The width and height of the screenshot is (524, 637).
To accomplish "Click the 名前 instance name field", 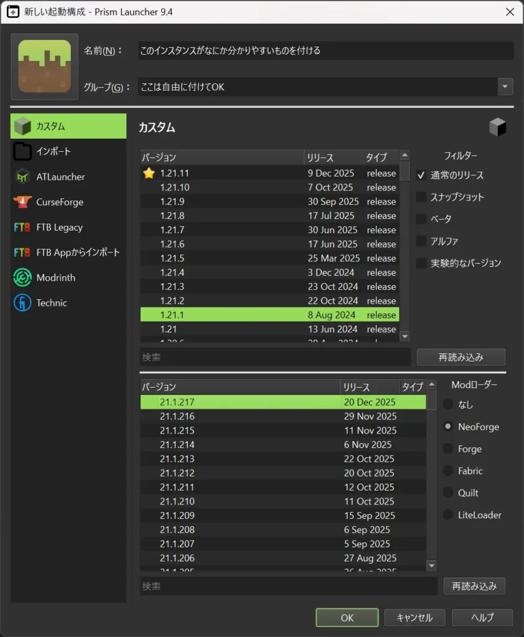I will coord(325,50).
